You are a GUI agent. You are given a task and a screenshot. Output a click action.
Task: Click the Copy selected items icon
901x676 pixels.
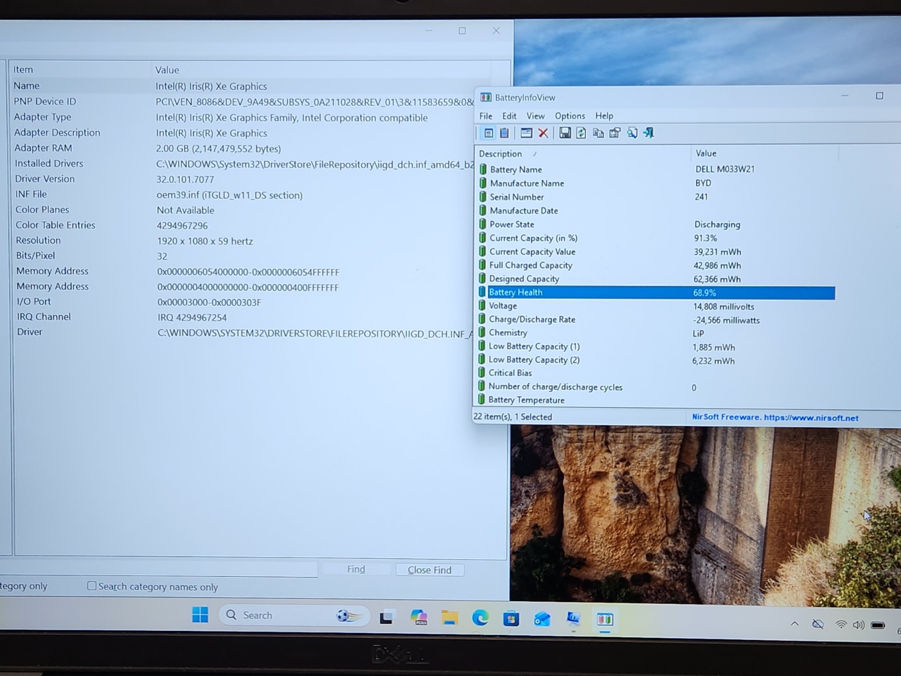point(598,133)
